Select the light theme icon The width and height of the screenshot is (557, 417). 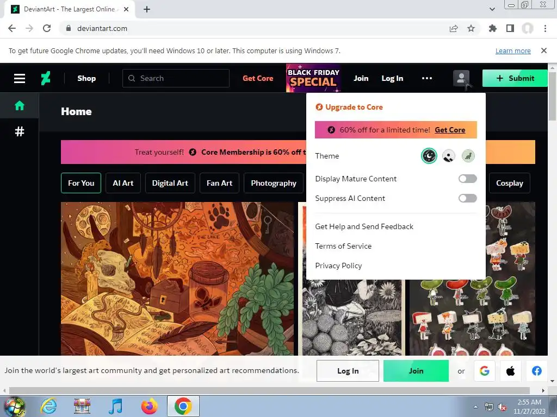pyautogui.click(x=449, y=156)
